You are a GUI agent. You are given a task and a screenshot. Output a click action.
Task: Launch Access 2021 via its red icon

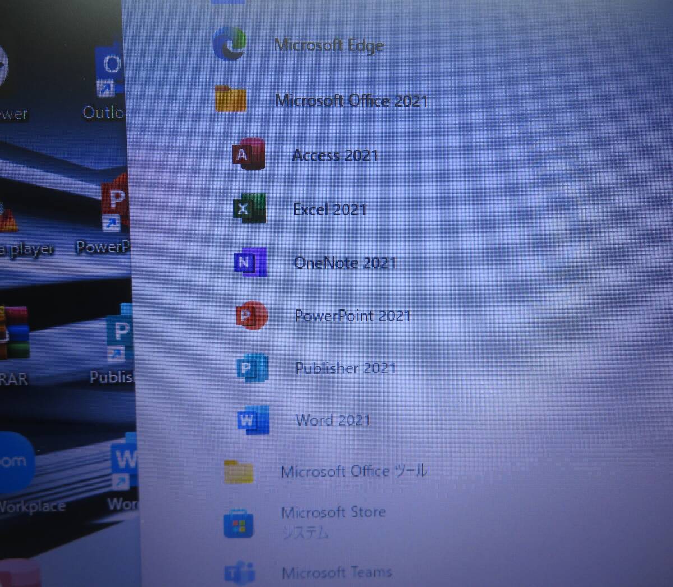pyautogui.click(x=248, y=154)
